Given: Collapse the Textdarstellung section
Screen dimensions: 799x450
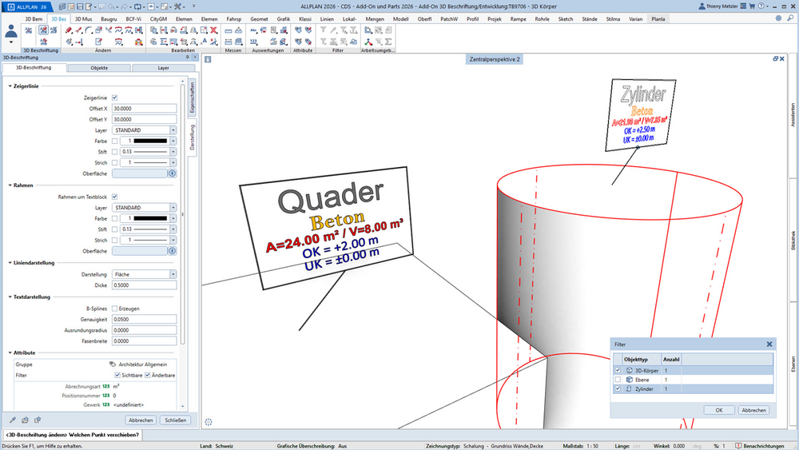Looking at the screenshot, I should (10, 297).
